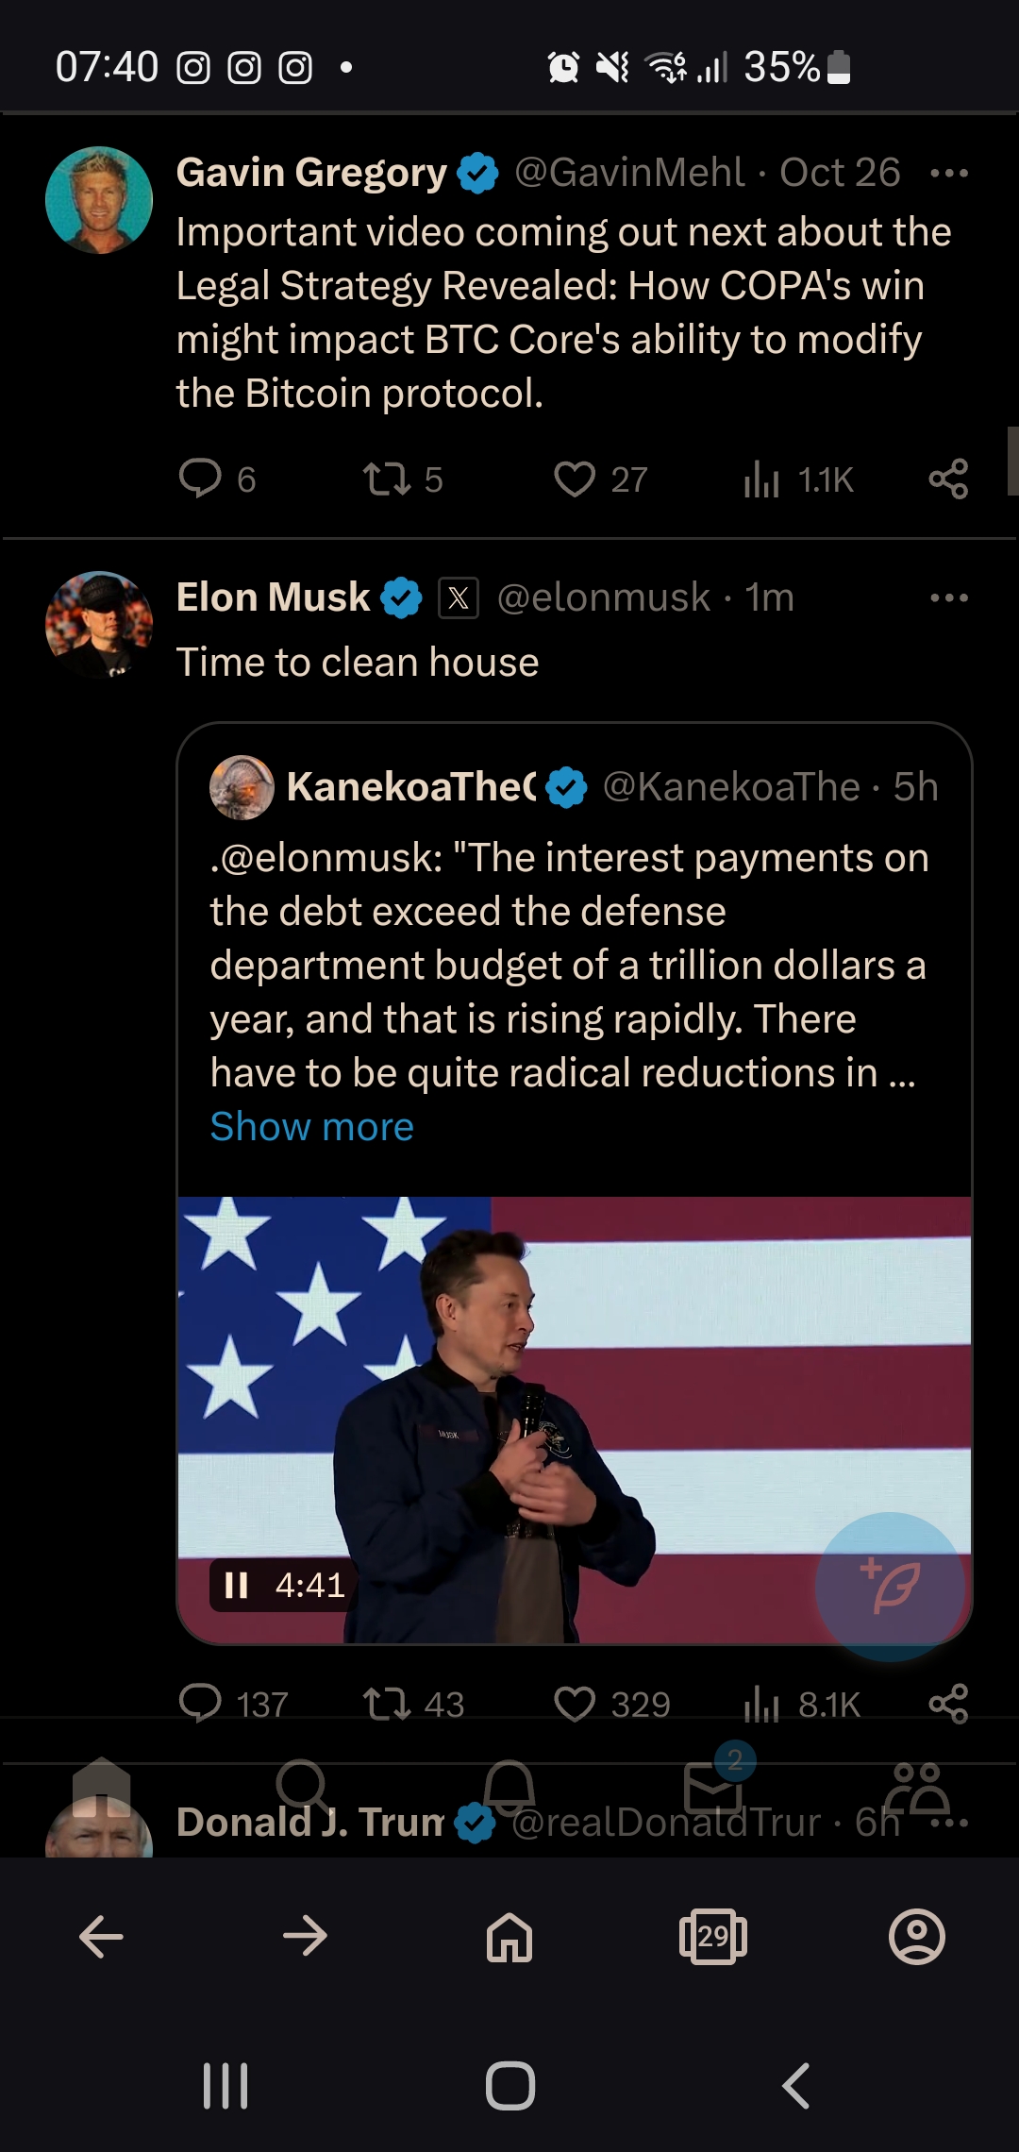
Task: Open Gavin Gregory's profile picture
Action: click(99, 200)
